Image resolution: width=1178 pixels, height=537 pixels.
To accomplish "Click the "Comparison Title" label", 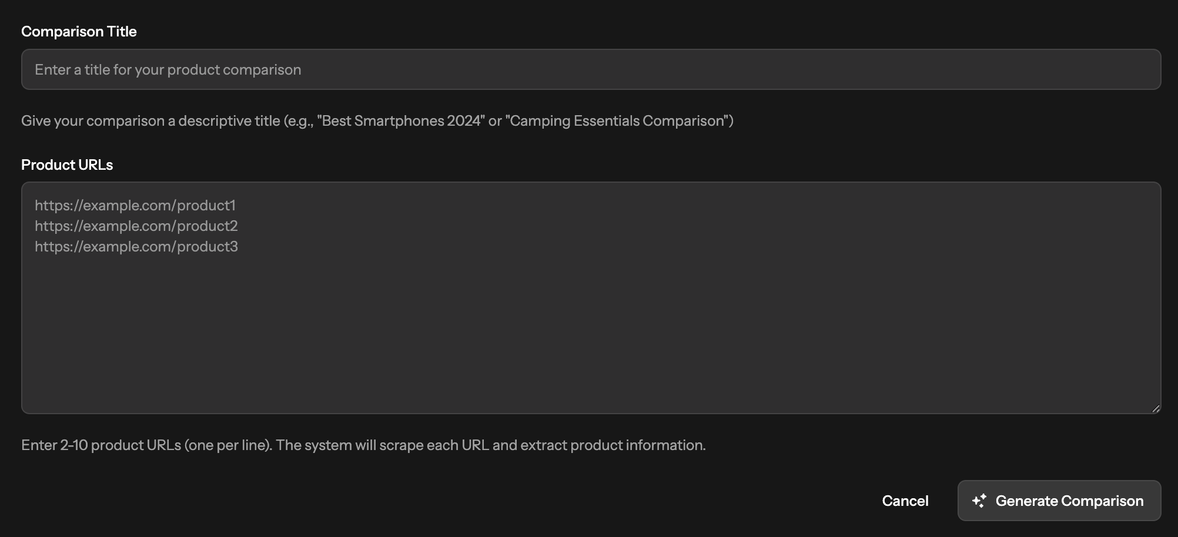I will point(79,32).
